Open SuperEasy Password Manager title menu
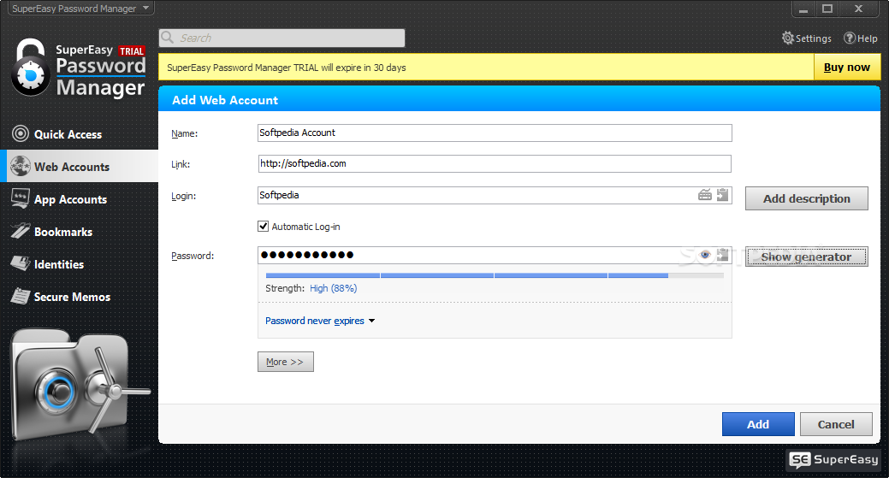This screenshot has width=889, height=478. (x=81, y=9)
